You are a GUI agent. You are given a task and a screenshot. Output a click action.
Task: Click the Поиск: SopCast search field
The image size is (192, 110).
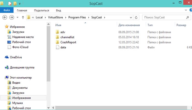click(x=165, y=17)
